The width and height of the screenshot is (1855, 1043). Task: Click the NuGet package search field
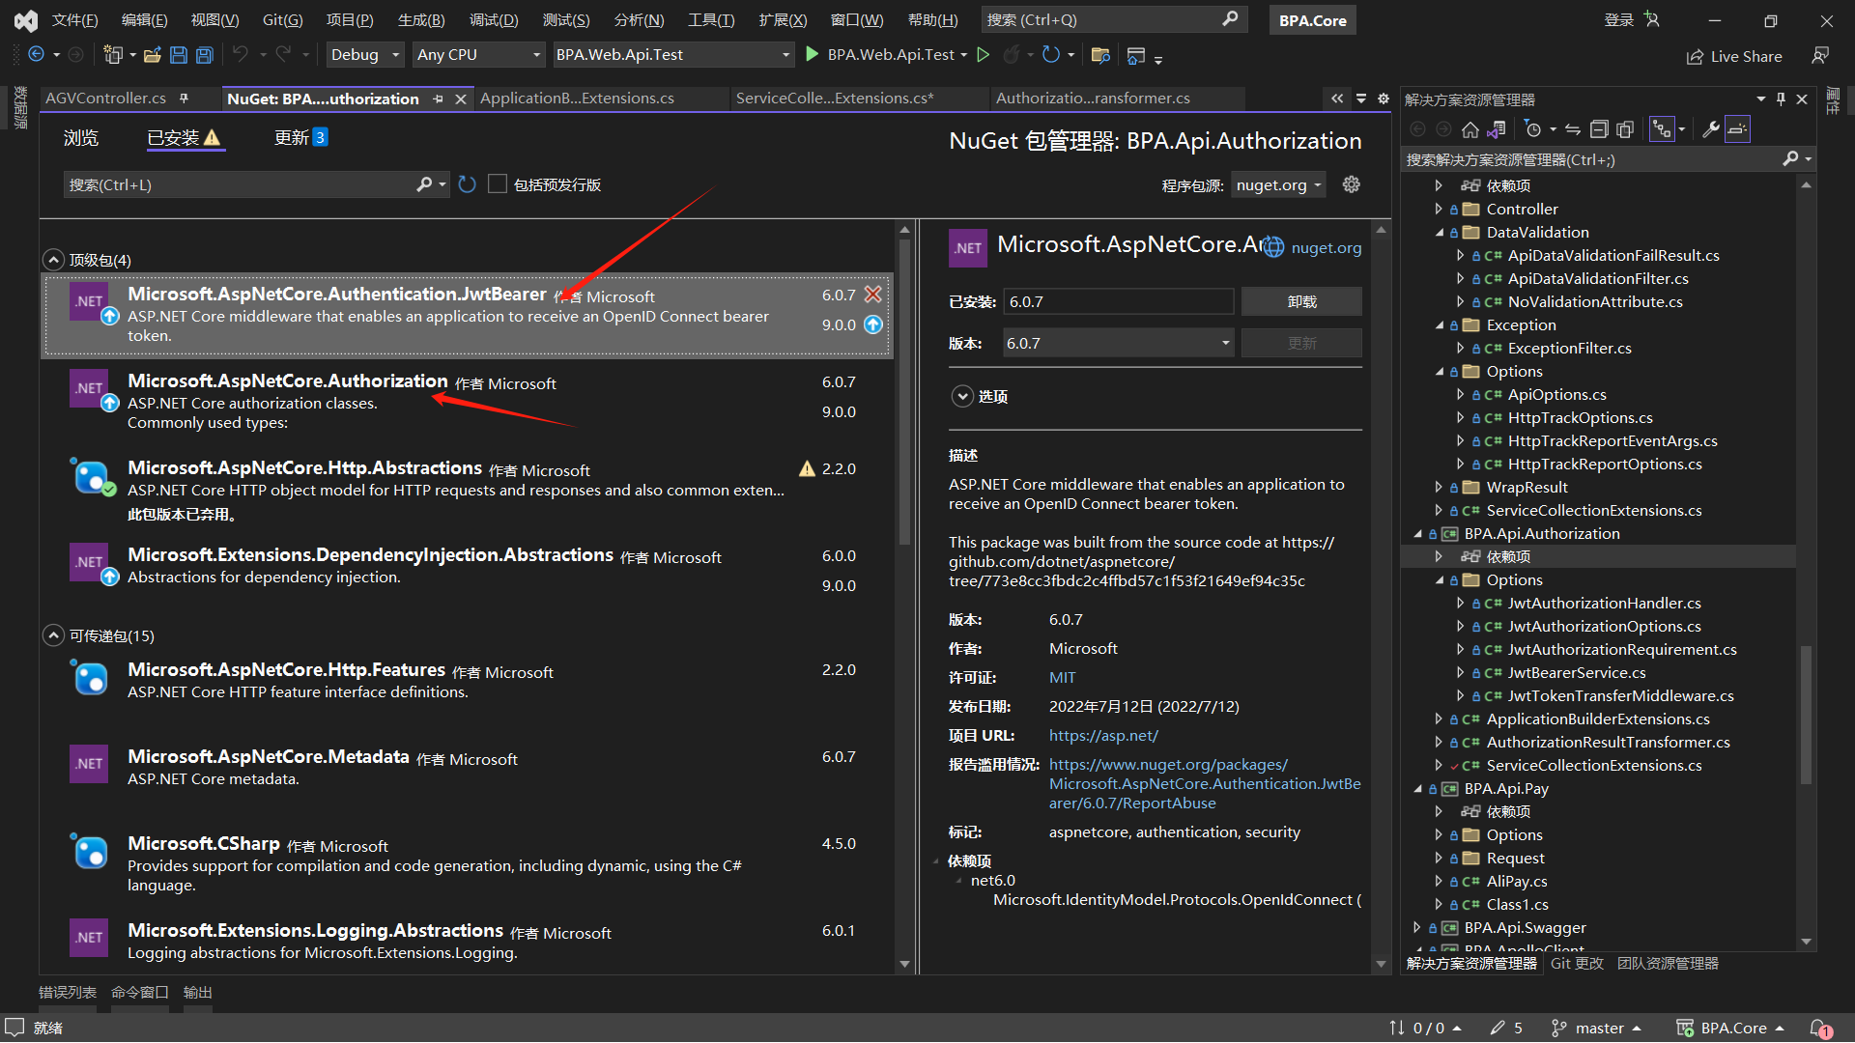pos(242,184)
